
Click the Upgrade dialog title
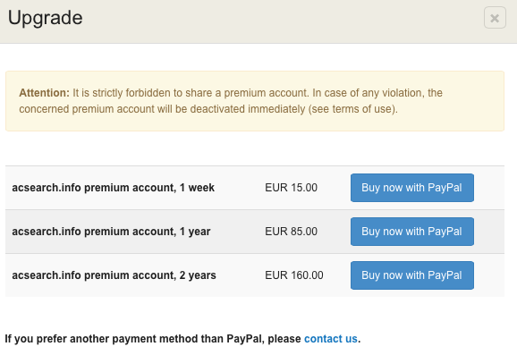[x=46, y=18]
